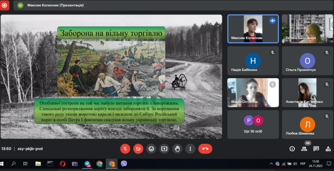Viewport: 334px width, 171px height.
Task: Open Telegram from the taskbar
Action: click(87, 164)
